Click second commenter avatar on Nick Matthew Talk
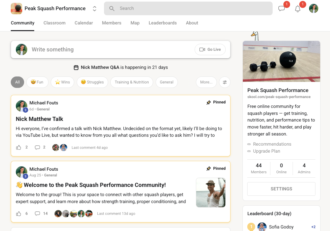The image size is (330, 231). pyautogui.click(x=63, y=148)
